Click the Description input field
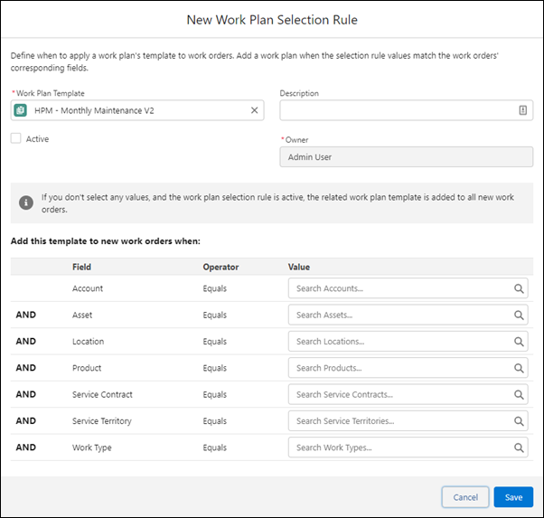Image resolution: width=544 pixels, height=518 pixels. coord(407,110)
